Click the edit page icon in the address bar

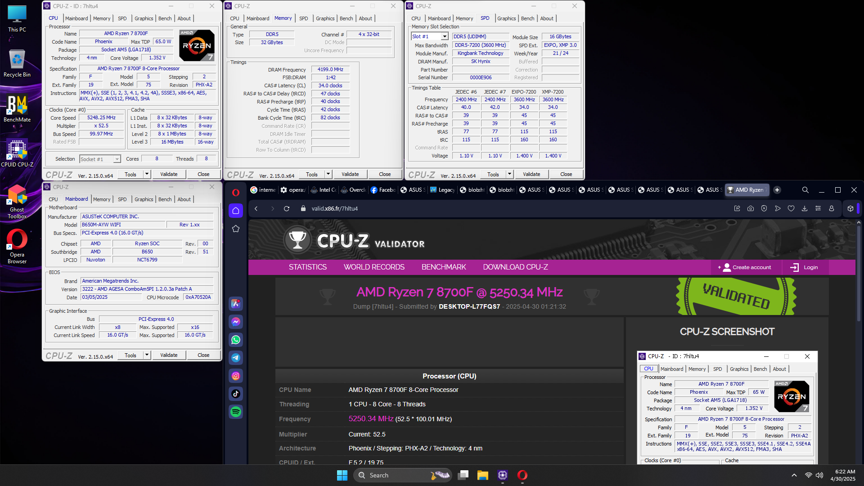pyautogui.click(x=737, y=208)
